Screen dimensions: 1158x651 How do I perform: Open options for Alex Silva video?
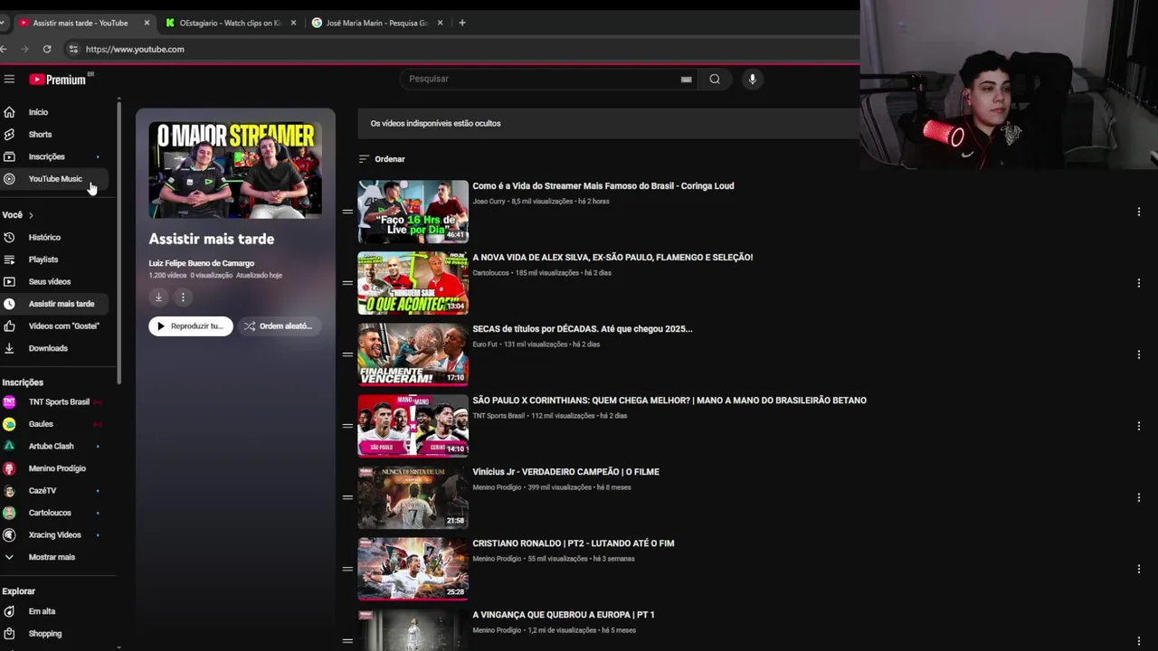point(1138,283)
